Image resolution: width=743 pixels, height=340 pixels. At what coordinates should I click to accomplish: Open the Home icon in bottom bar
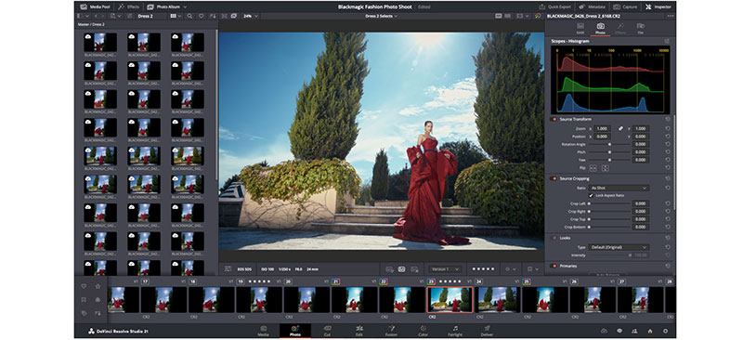(x=649, y=331)
